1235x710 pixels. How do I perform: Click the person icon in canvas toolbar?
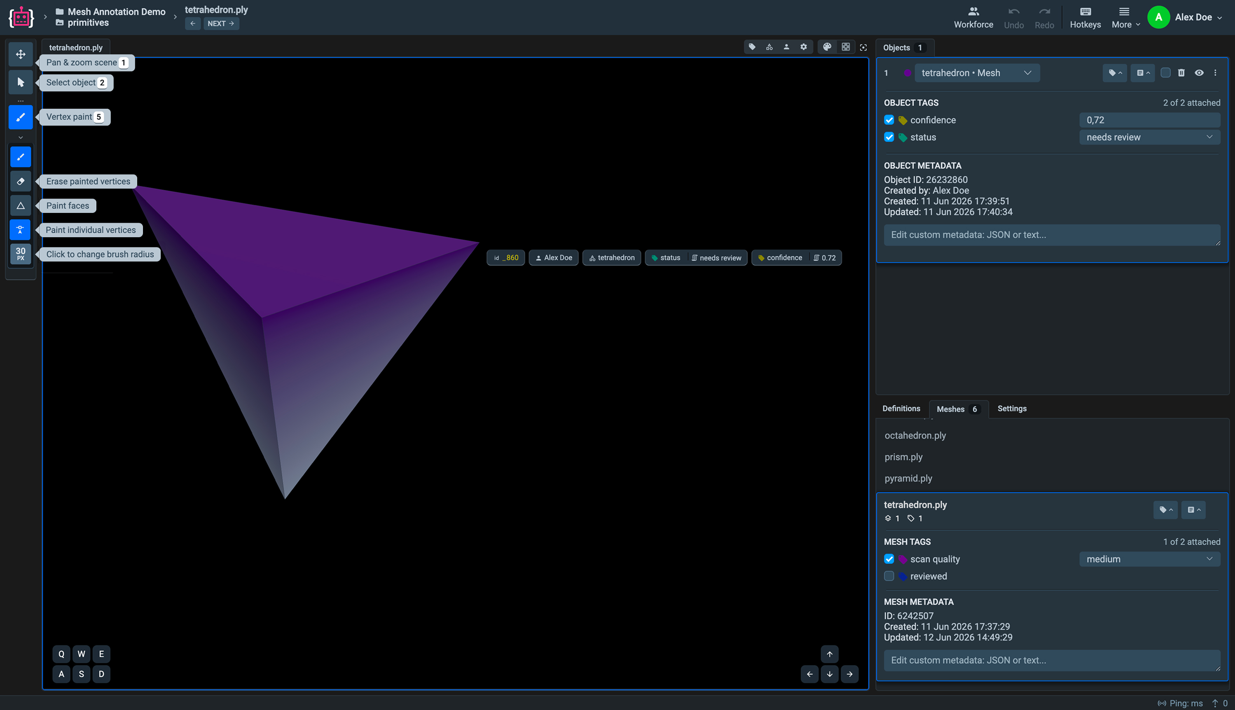[x=786, y=47]
